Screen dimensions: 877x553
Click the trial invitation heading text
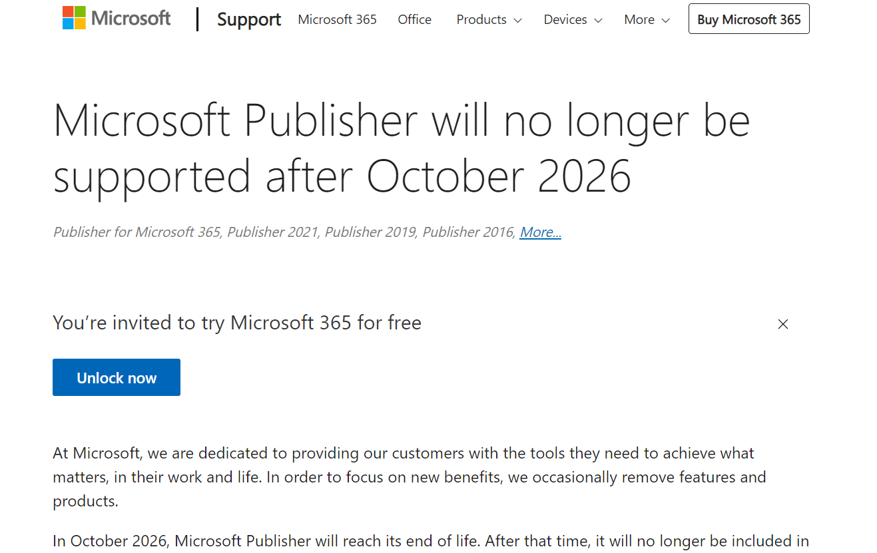pyautogui.click(x=236, y=323)
